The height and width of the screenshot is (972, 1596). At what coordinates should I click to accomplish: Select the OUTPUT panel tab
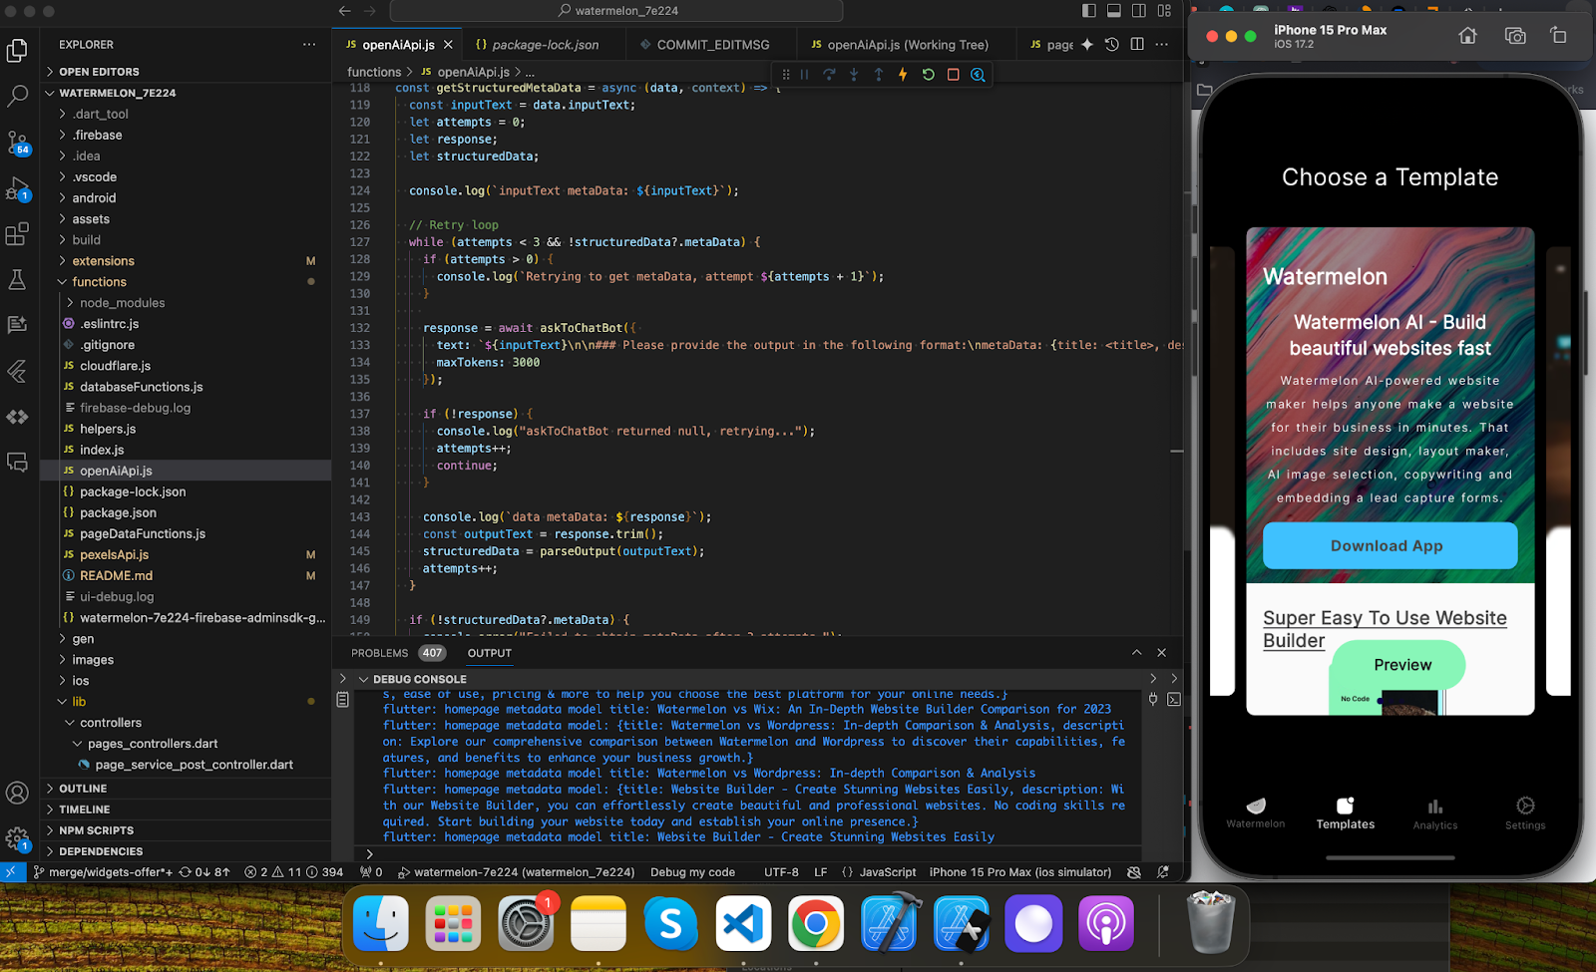pos(490,653)
